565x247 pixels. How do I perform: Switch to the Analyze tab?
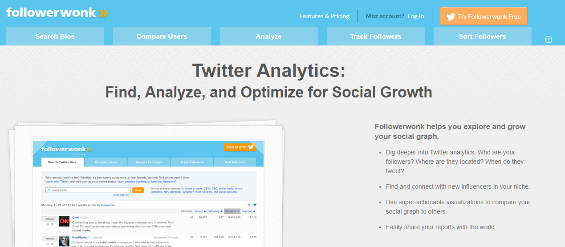269,36
